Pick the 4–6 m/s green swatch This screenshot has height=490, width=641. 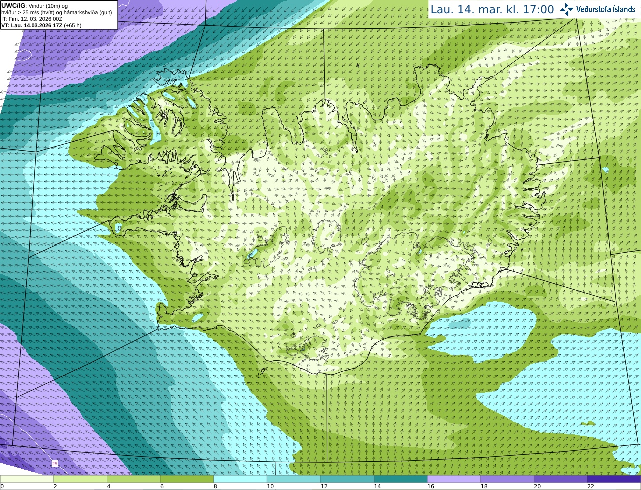pyautogui.click(x=133, y=479)
